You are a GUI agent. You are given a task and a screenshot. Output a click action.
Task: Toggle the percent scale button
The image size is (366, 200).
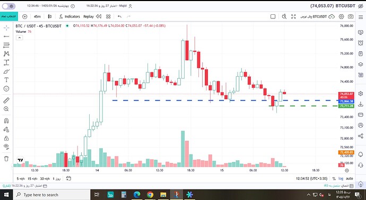[334, 179]
